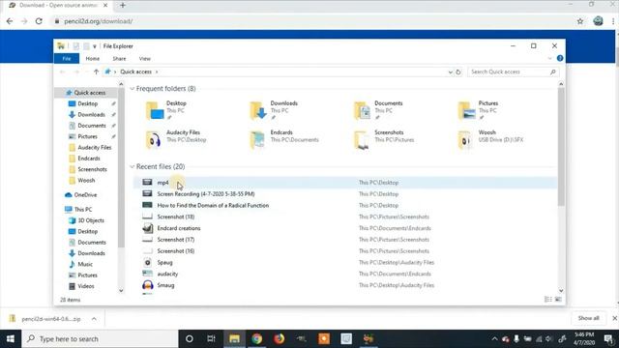Select the mp4 recent file
The width and height of the screenshot is (619, 348).
tap(345, 183)
